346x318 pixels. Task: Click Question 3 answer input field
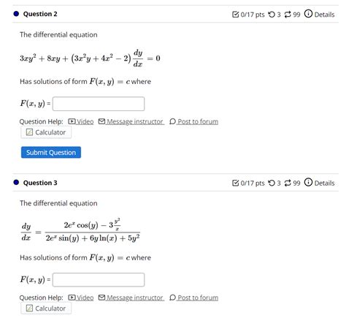(x=99, y=279)
